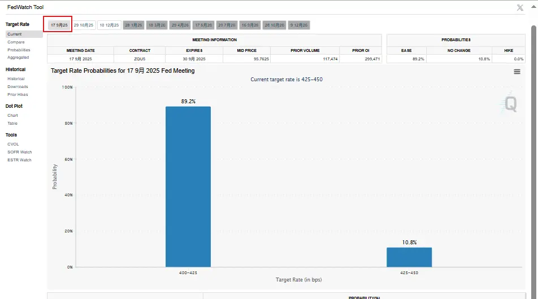Open Compare in the sidebar

[16, 42]
